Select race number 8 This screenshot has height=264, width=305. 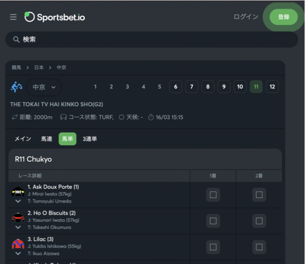pos(208,86)
